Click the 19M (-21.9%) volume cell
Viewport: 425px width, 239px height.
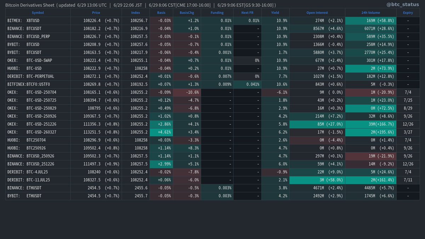(371, 156)
